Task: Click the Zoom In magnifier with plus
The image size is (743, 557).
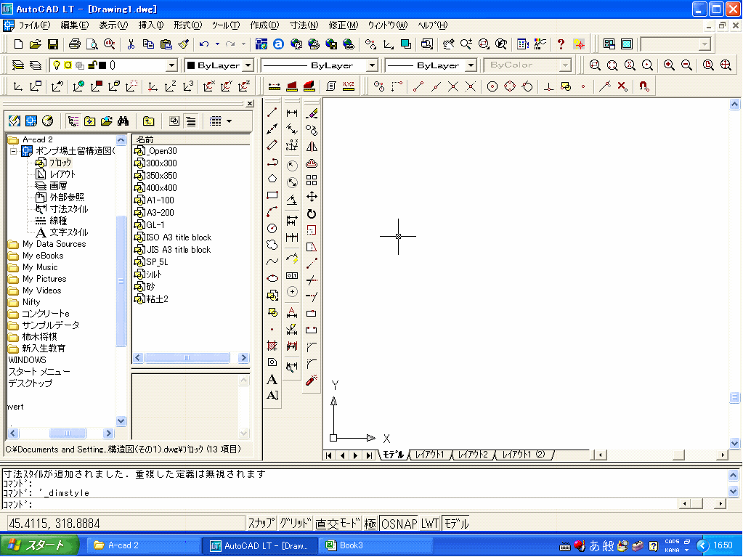Action: coord(669,65)
